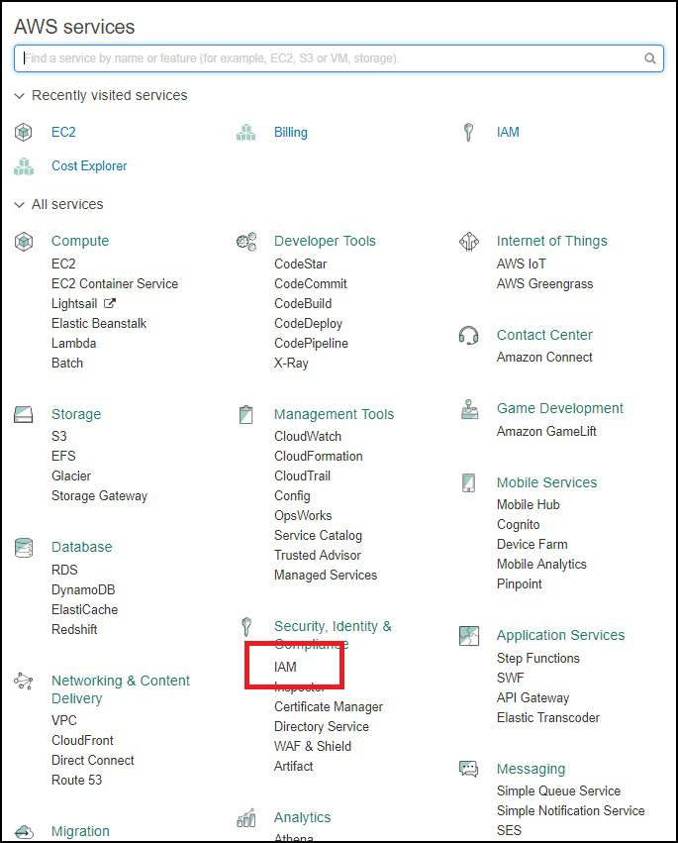
Task: Click the search magnifier icon
Action: [649, 58]
